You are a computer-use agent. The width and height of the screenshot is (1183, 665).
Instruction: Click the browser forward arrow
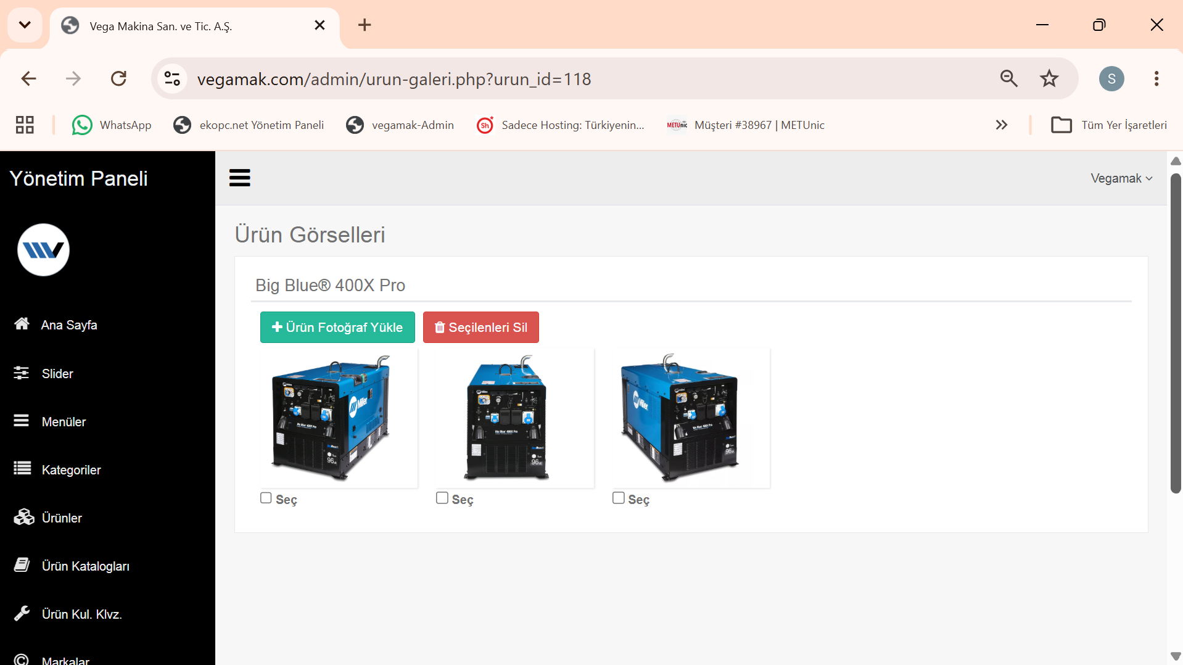tap(73, 78)
